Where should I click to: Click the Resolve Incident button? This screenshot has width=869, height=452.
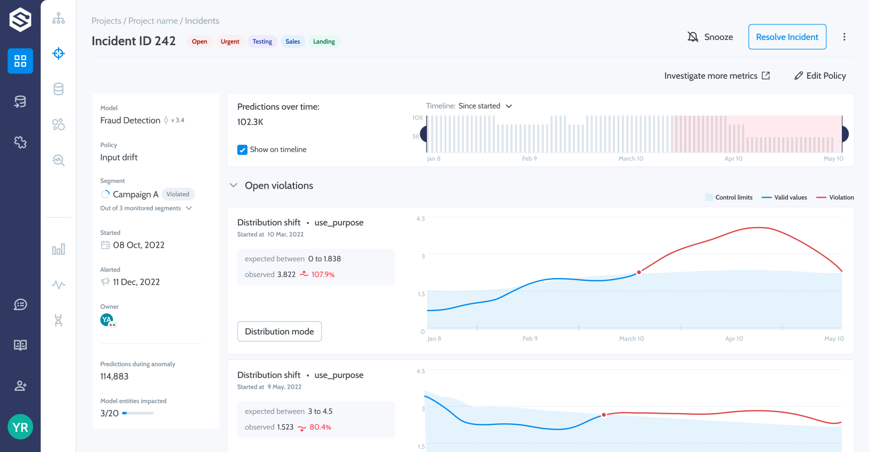pos(787,37)
